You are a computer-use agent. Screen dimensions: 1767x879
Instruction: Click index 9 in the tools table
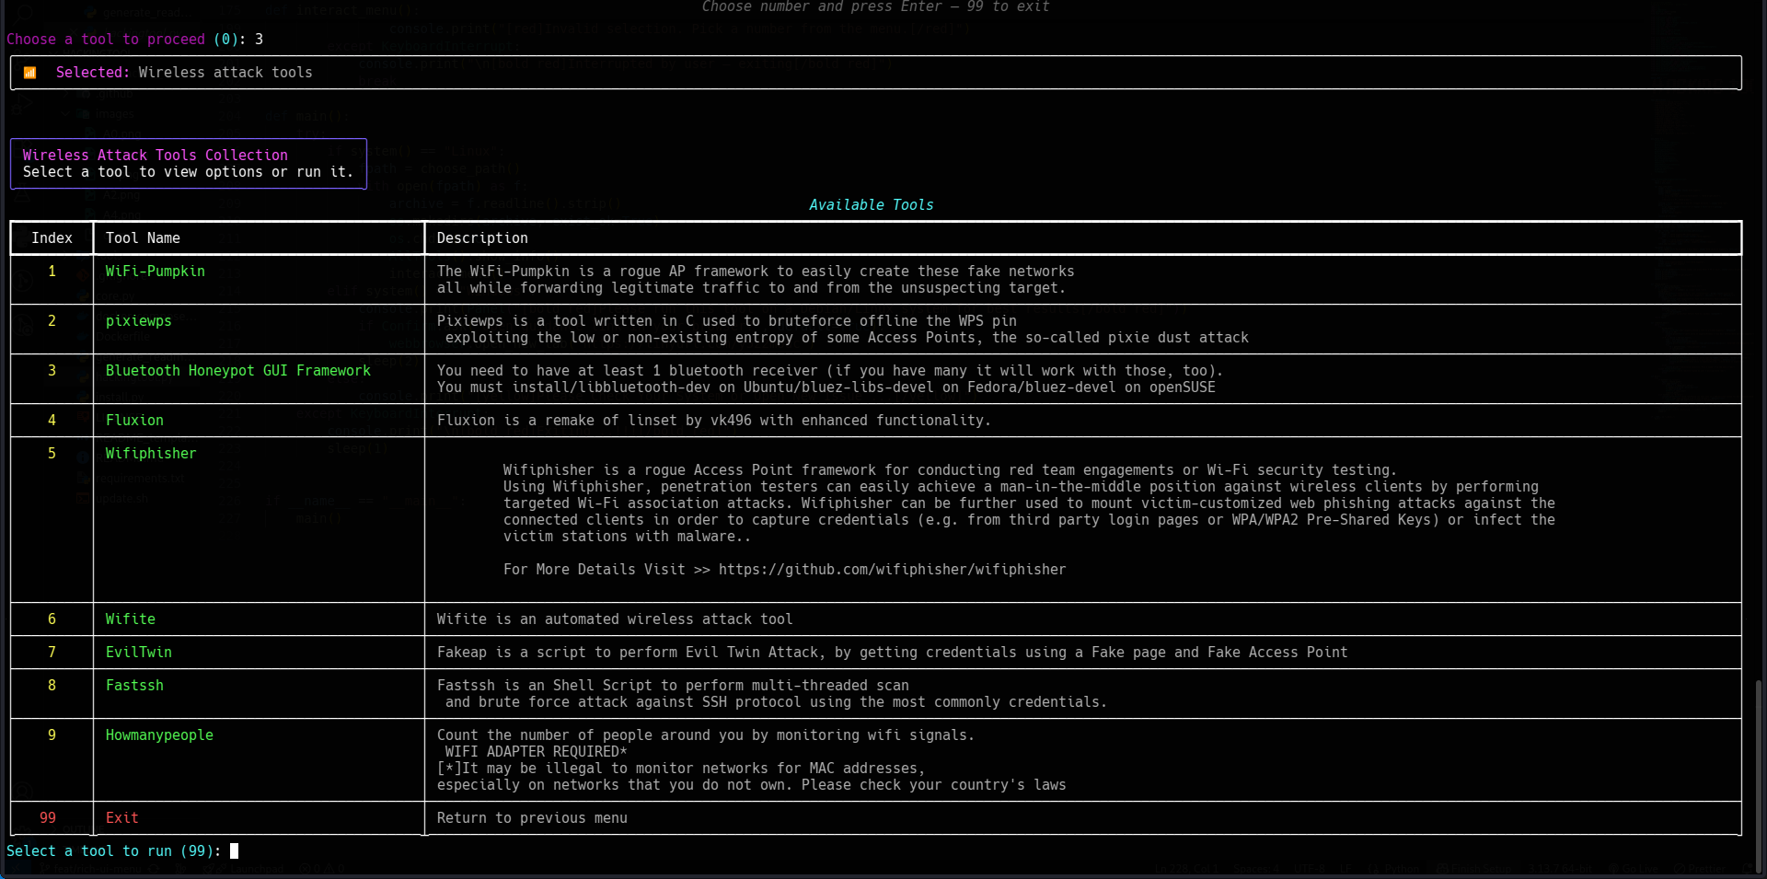click(x=52, y=735)
